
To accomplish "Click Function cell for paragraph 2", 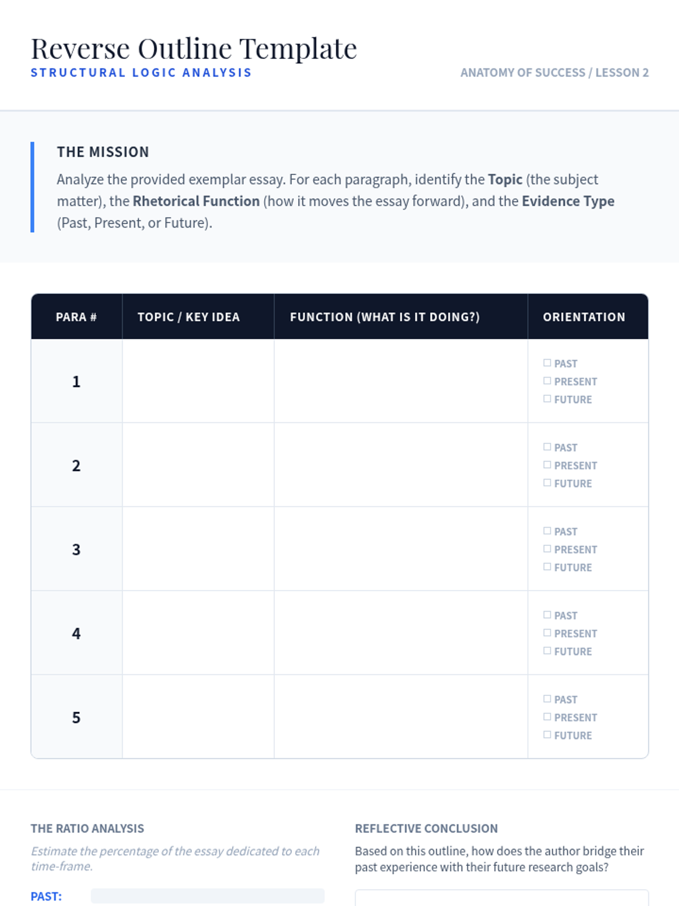I will click(x=401, y=465).
